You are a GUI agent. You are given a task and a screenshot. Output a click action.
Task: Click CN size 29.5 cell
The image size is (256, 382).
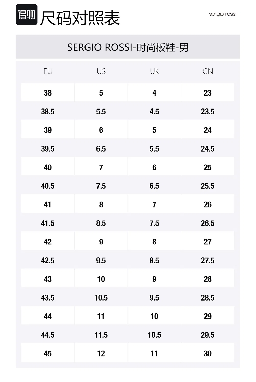coord(208,334)
